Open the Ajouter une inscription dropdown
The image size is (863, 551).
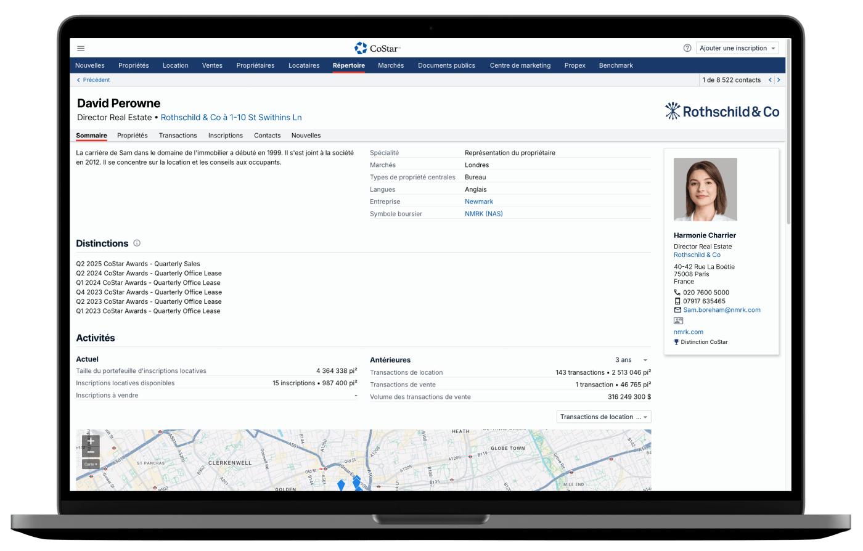[x=737, y=48]
